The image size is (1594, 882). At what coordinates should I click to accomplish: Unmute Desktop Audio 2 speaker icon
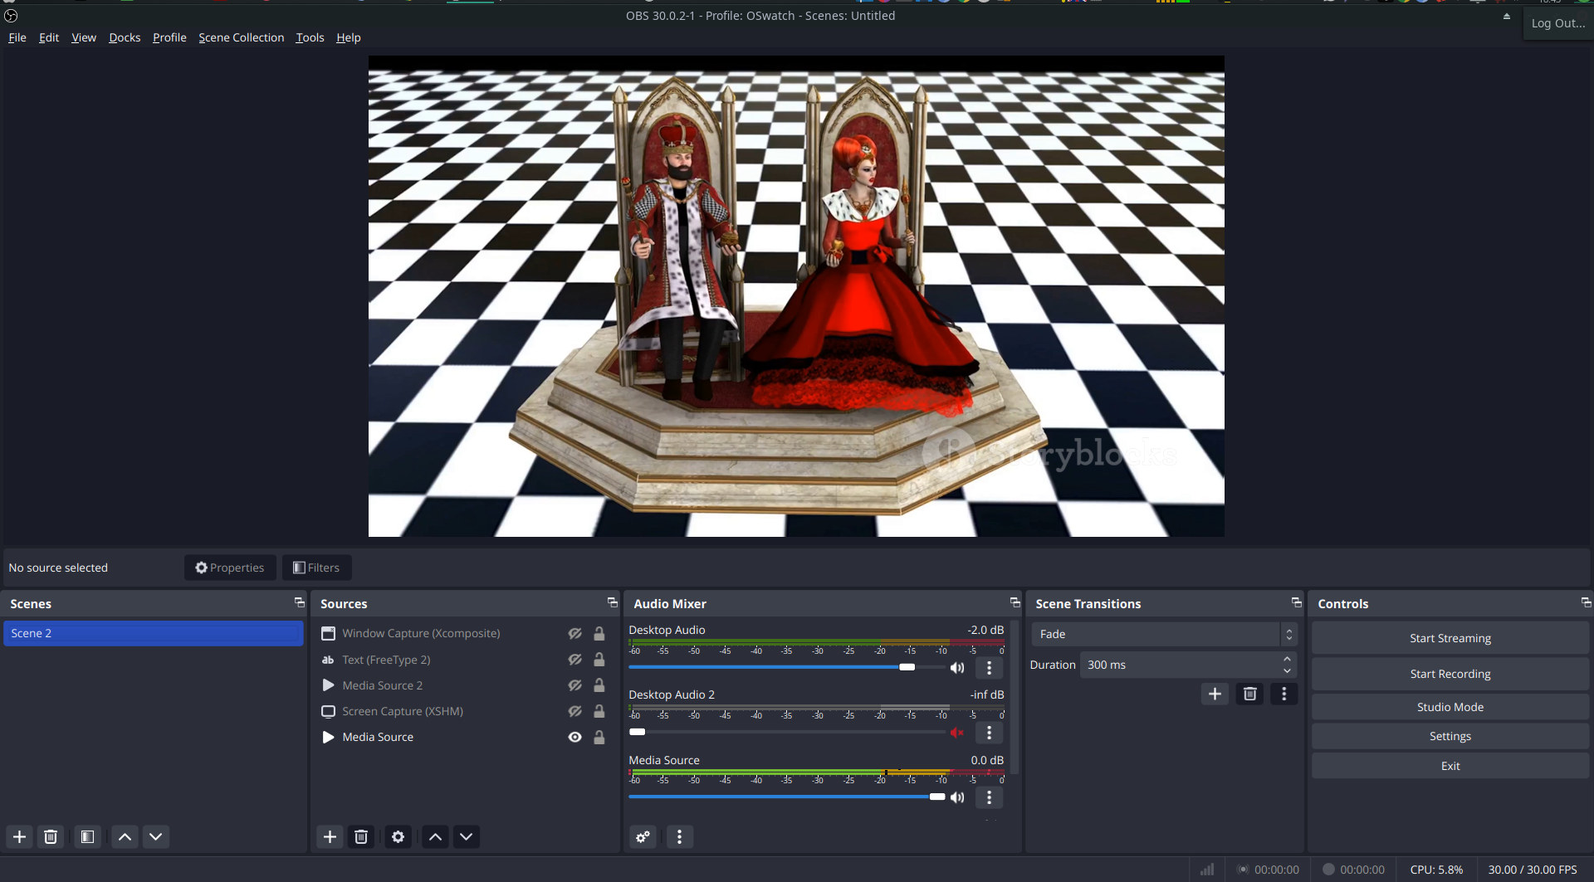tap(957, 733)
